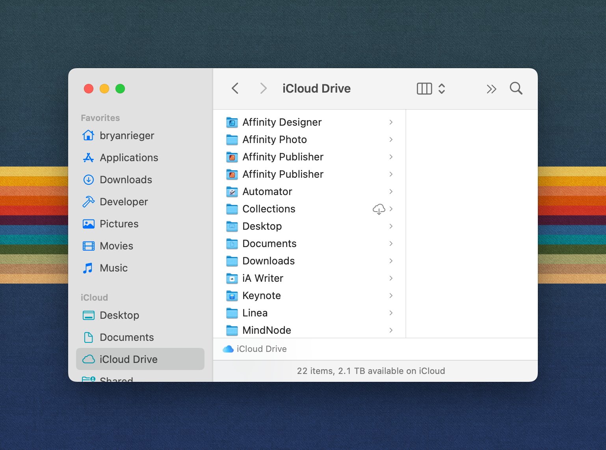The height and width of the screenshot is (450, 606).
Task: Expand Downloads folder row chevron
Action: coord(391,261)
